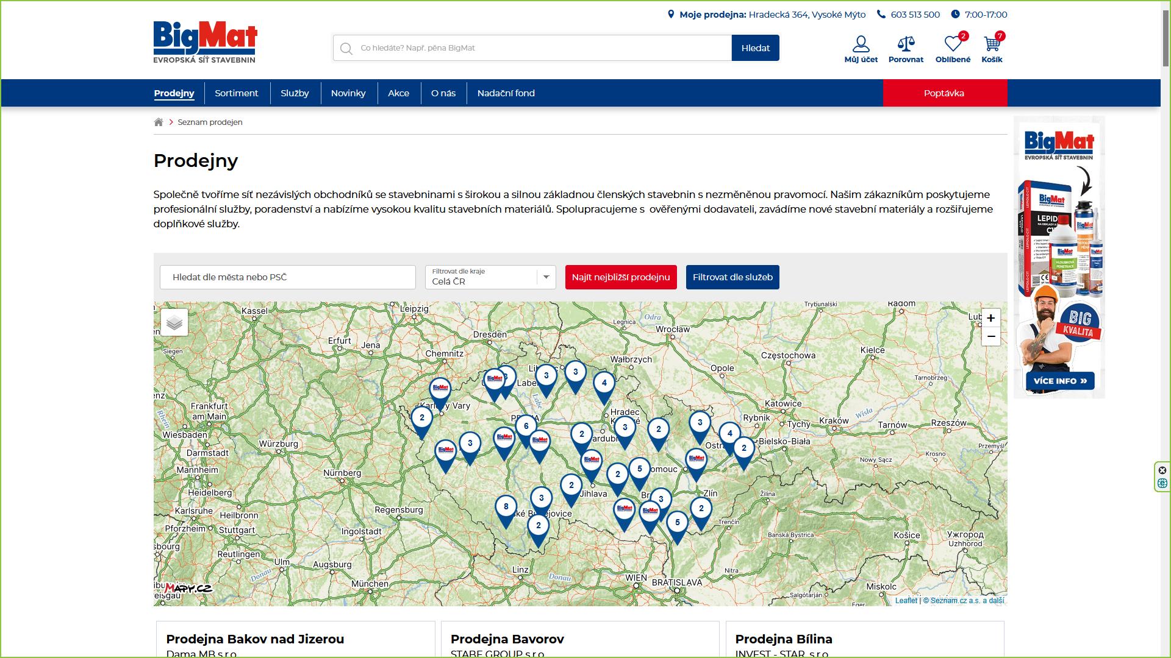Click map cluster marker numbered 8
The height and width of the screenshot is (658, 1171).
point(506,512)
